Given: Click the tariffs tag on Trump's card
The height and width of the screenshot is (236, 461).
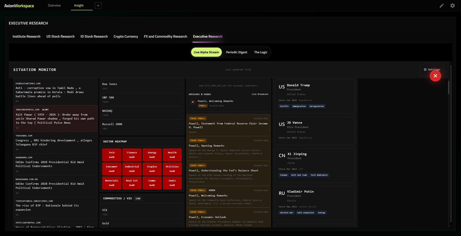Looking at the screenshot, I should (284, 106).
